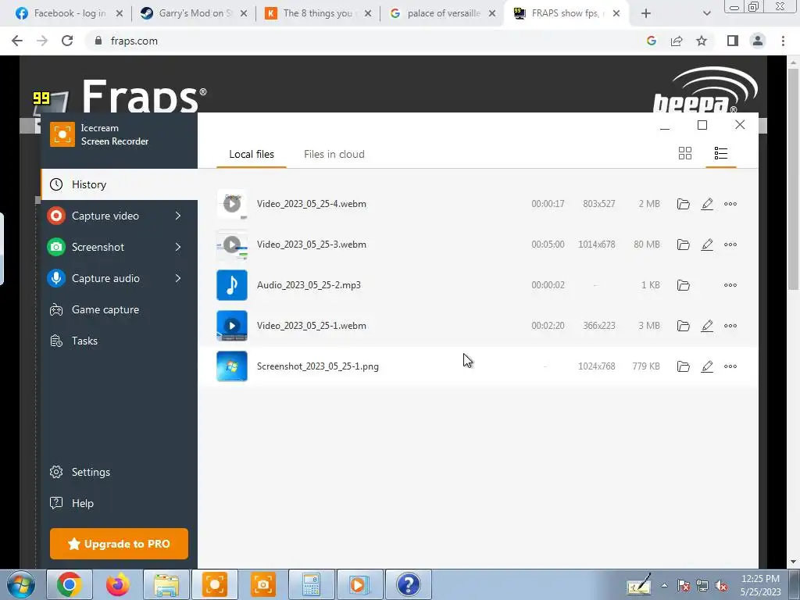Open more options for Video_2023_05_25-3.webm
This screenshot has height=600, width=800.
(730, 245)
